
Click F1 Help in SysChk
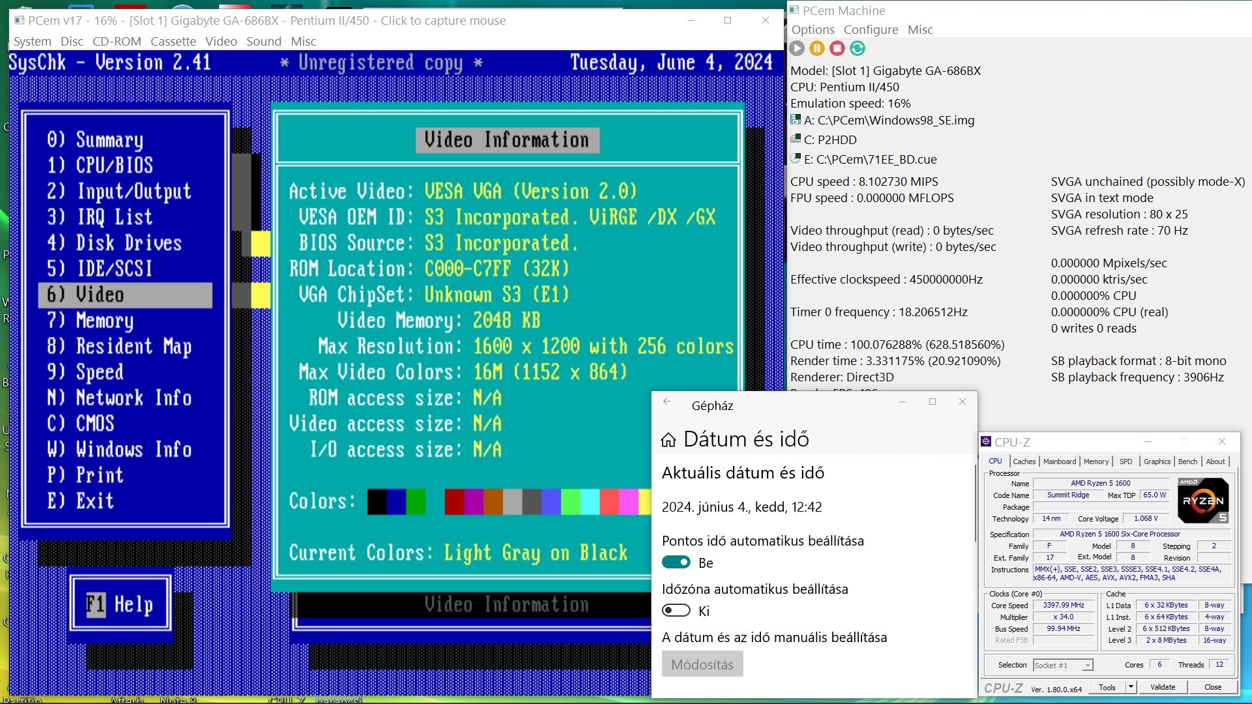pos(120,604)
